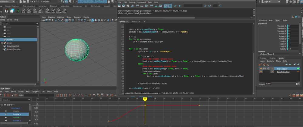The image size is (303, 127).
Task: Click the bounceLayer green color indicator
Action: click(x=298, y=68)
